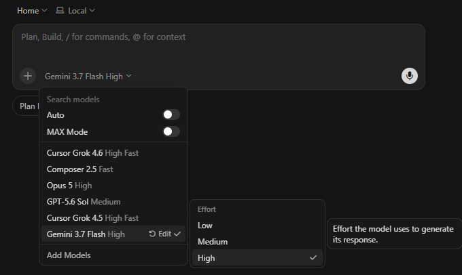
Task: Set effort to Low
Action: [257, 226]
